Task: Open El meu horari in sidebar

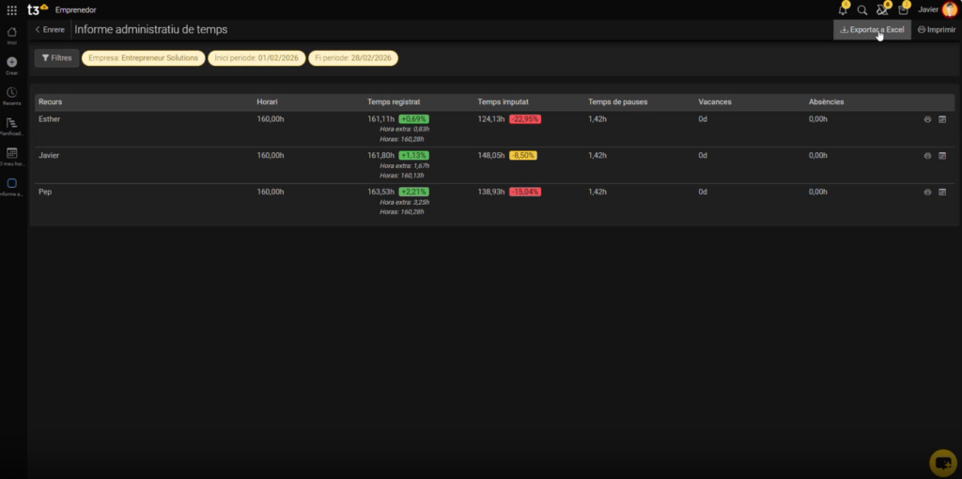Action: pos(11,155)
